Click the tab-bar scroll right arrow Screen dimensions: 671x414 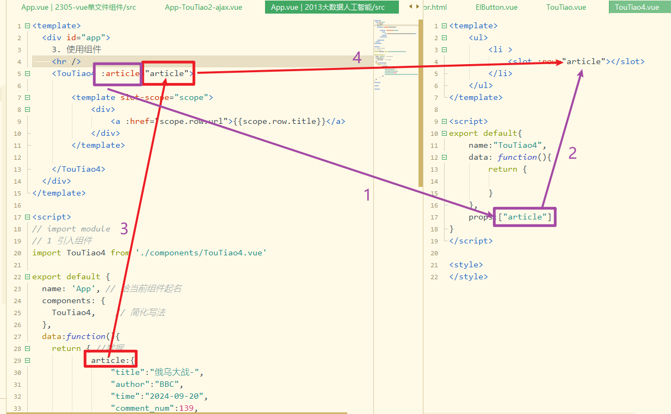point(417,7)
